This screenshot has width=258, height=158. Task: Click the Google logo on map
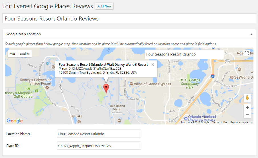15,121
